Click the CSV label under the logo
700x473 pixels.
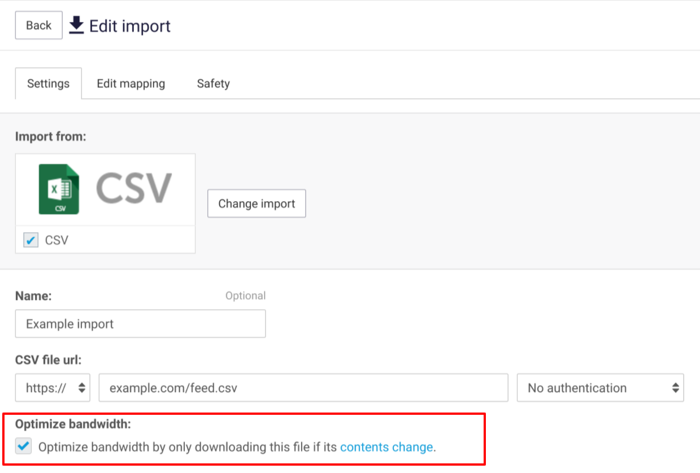tap(56, 240)
